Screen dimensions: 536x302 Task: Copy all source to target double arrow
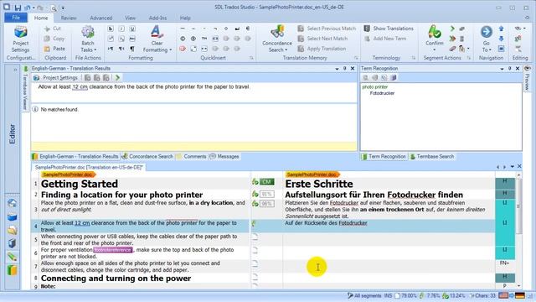pyautogui.click(x=452, y=39)
